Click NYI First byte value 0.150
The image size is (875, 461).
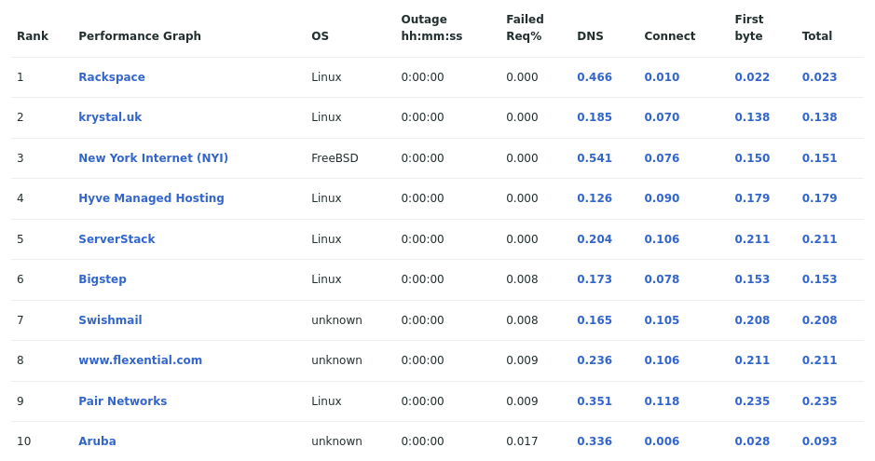coord(752,157)
